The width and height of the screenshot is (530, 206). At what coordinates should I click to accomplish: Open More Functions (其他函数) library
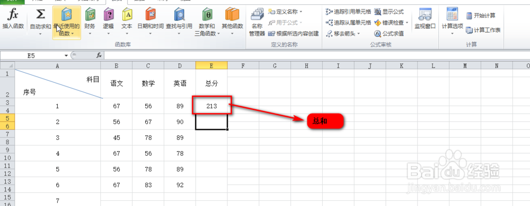pyautogui.click(x=232, y=22)
